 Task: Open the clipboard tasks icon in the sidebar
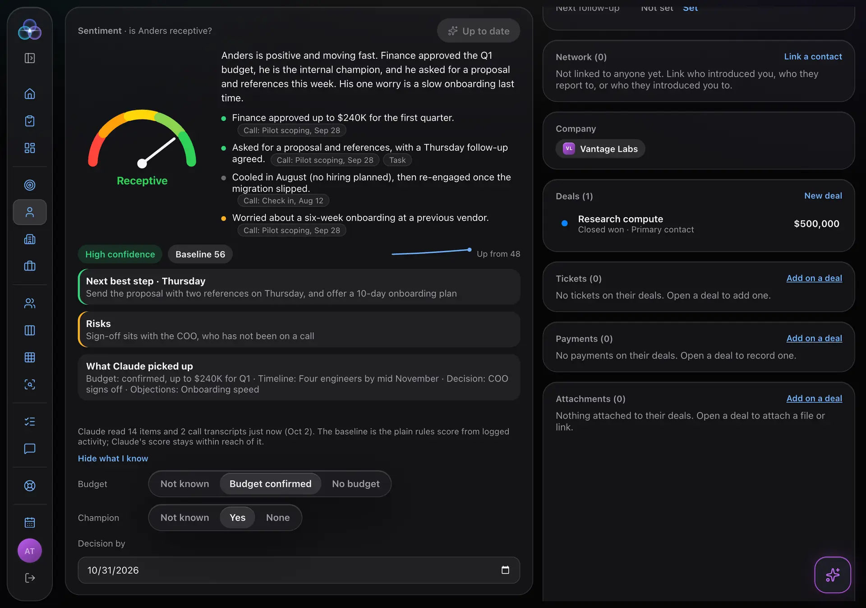click(30, 121)
